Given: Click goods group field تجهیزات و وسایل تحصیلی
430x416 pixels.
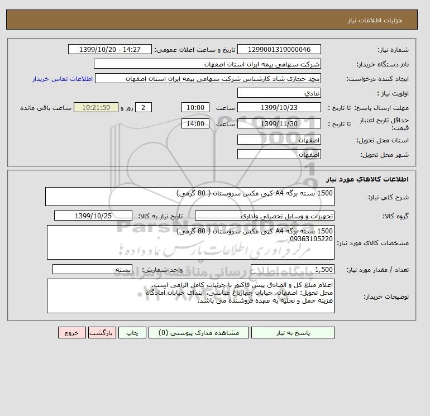Looking at the screenshot, I should click(264, 216).
